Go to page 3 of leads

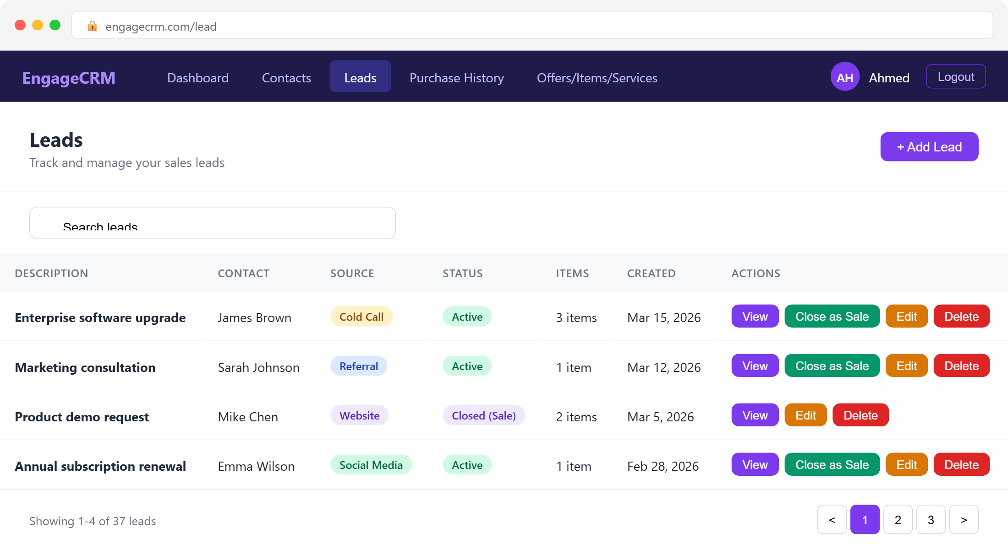931,519
